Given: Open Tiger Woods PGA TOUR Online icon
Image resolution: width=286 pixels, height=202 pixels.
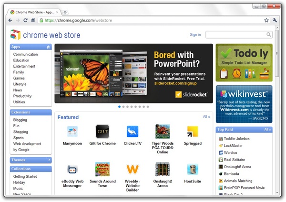Looking at the screenshot, I should [x=163, y=131].
